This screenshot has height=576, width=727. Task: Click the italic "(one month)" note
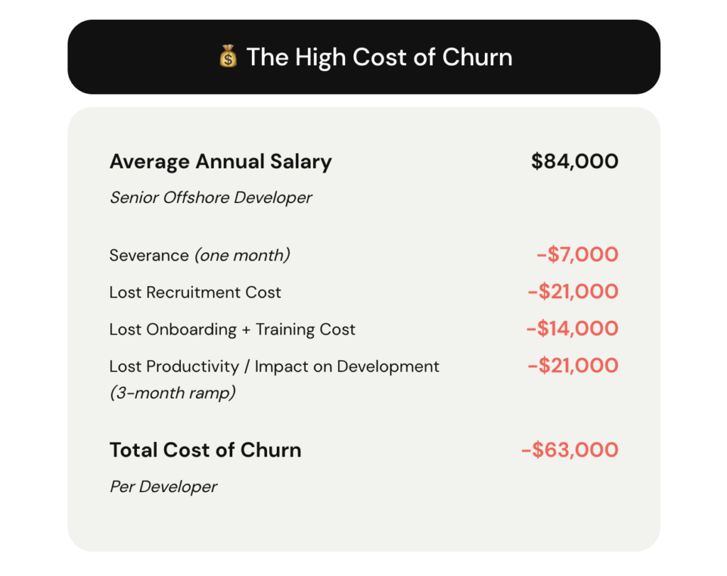click(x=241, y=255)
